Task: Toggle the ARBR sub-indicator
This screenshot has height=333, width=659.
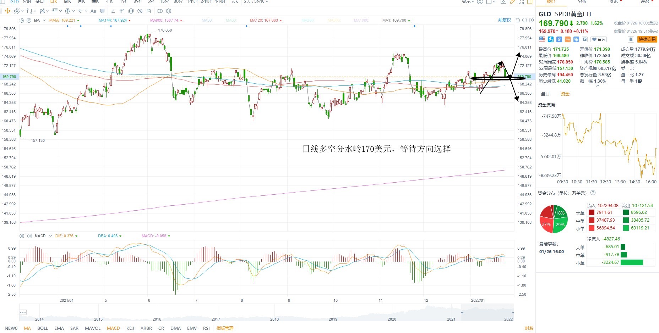Action: point(146,328)
